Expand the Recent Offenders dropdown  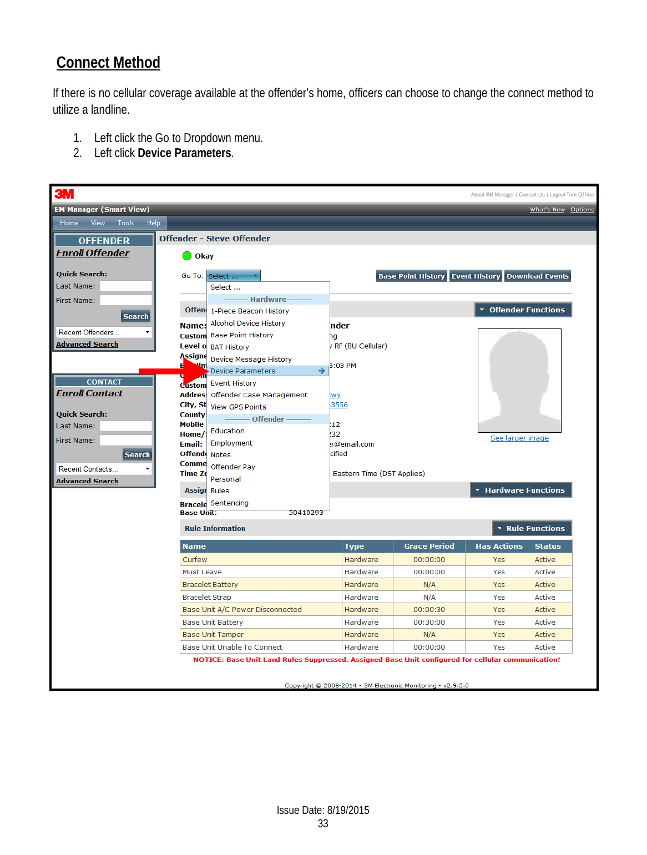104,332
